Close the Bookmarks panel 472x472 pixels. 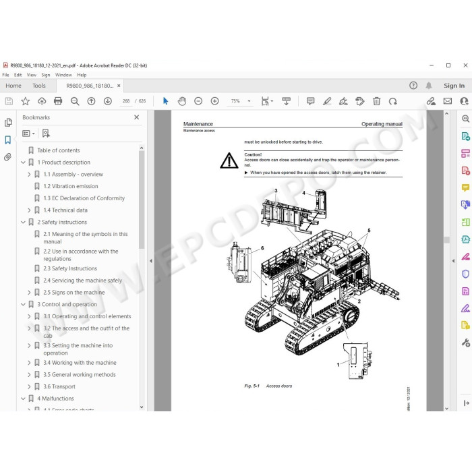coord(137,117)
